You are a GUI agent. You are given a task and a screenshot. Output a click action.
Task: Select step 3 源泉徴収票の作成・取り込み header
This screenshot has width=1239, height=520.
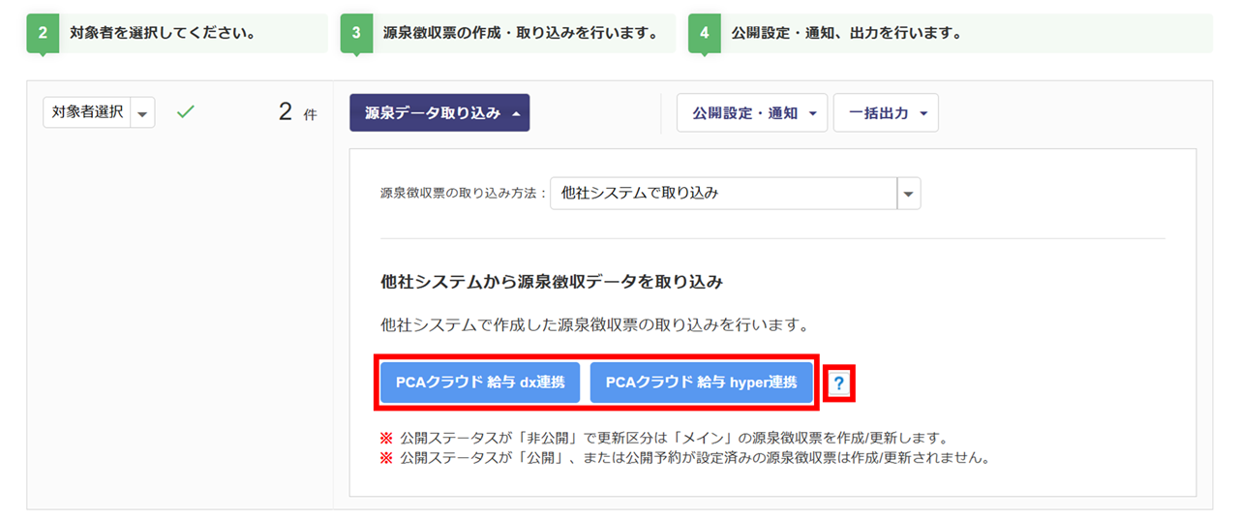point(508,33)
